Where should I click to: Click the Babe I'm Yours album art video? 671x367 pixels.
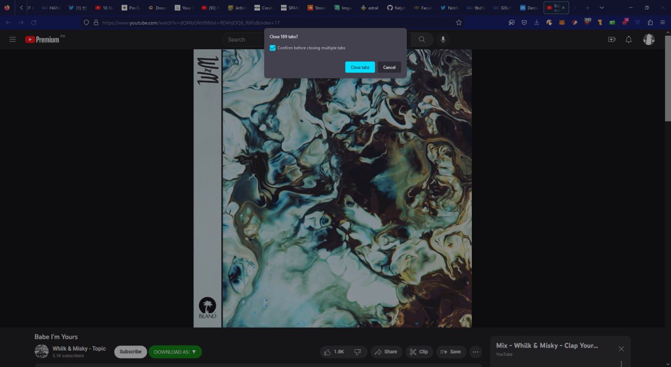(332, 188)
